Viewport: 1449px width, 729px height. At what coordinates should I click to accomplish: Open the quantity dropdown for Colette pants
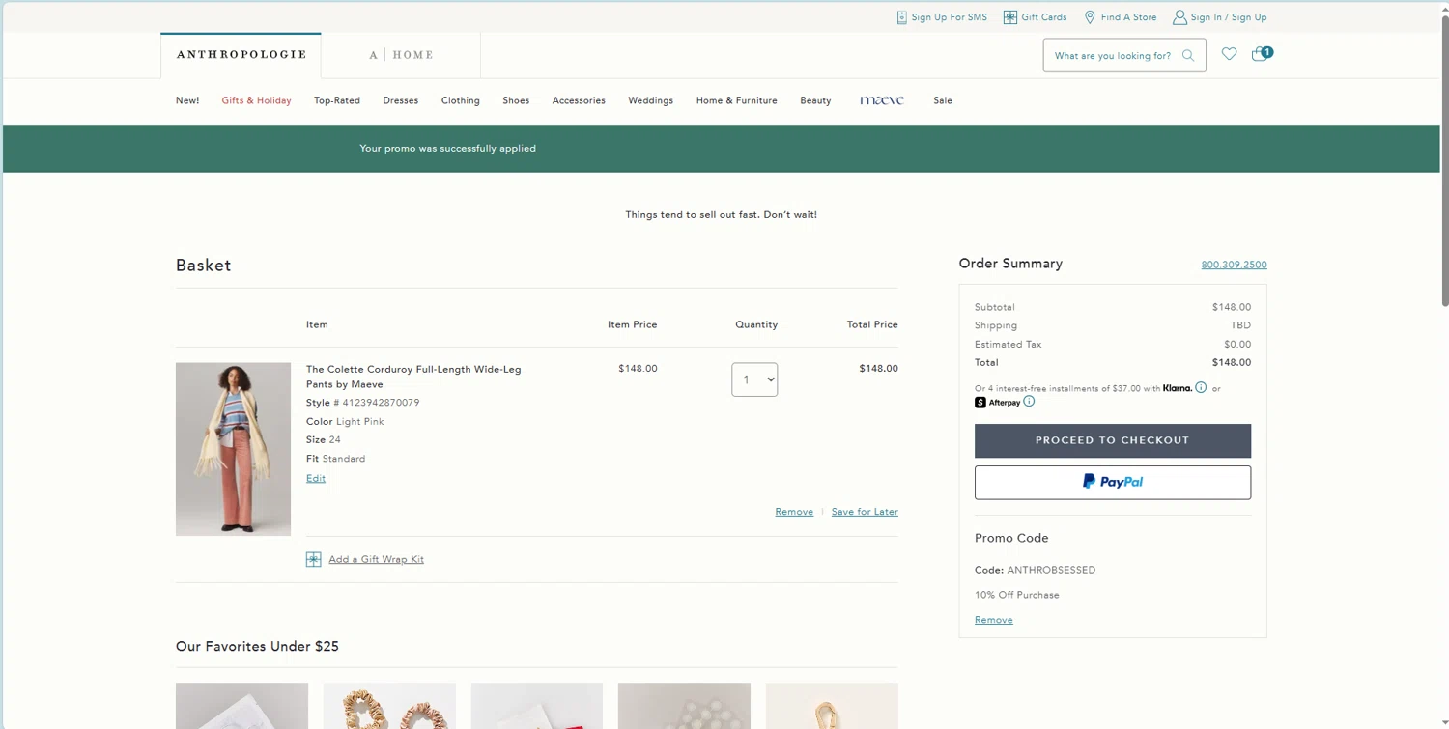point(754,379)
